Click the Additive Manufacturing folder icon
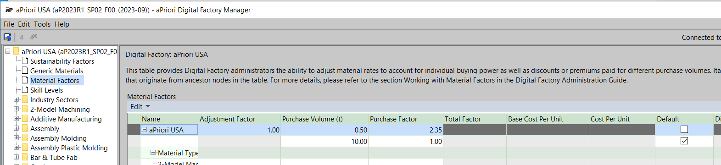 25,119
